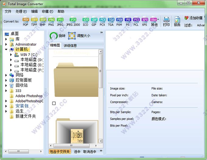Collapse the 计算机 tree node
This screenshot has width=207, height=160.
6,49
